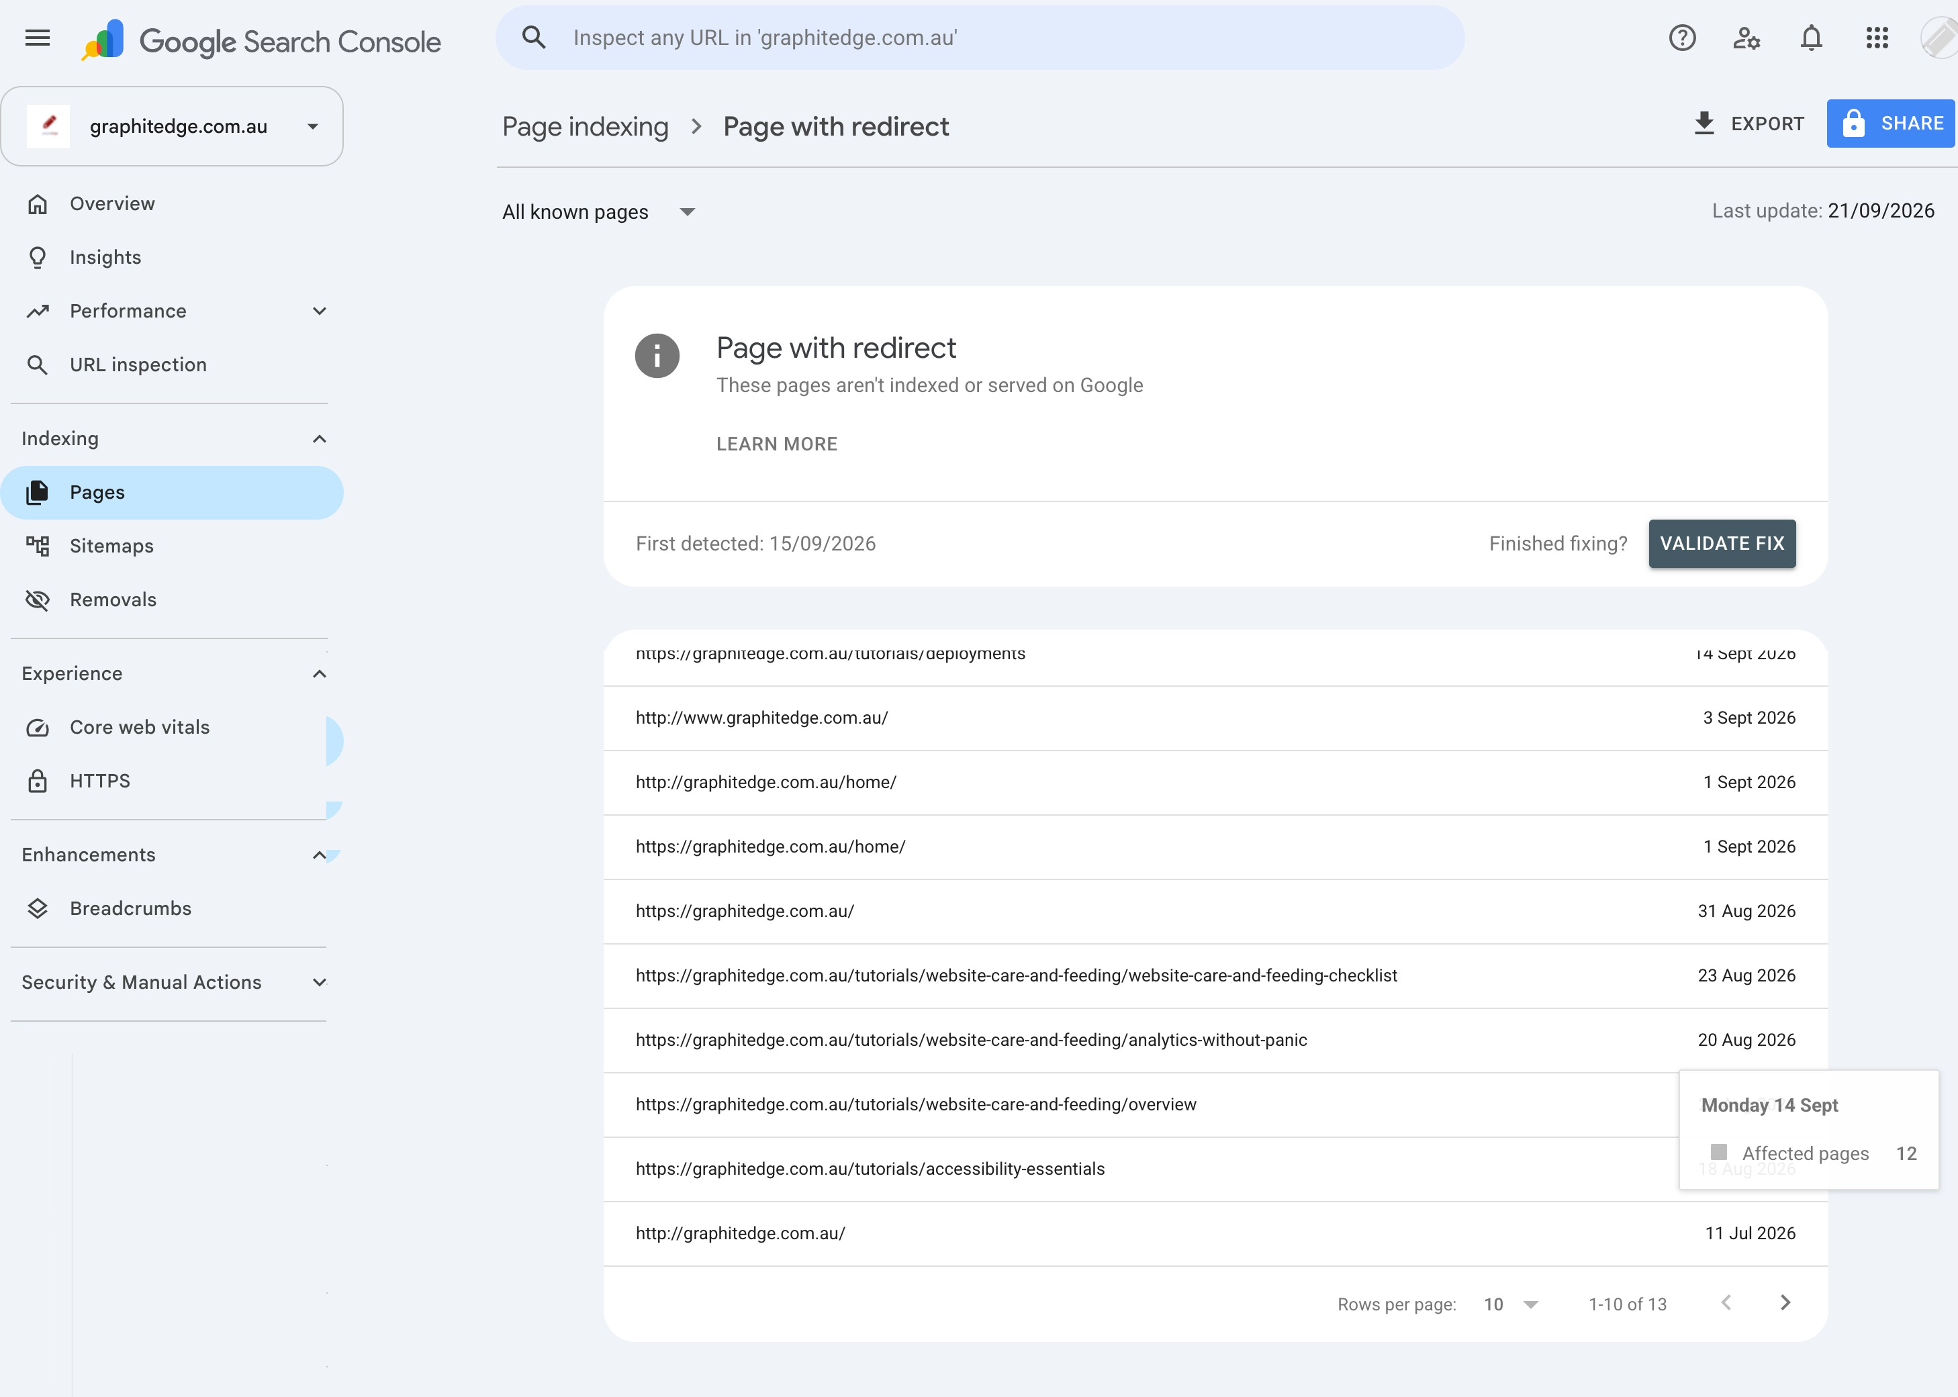Open Pages in the Indexing menu
Screen dimensions: 1958x1397
click(172, 493)
